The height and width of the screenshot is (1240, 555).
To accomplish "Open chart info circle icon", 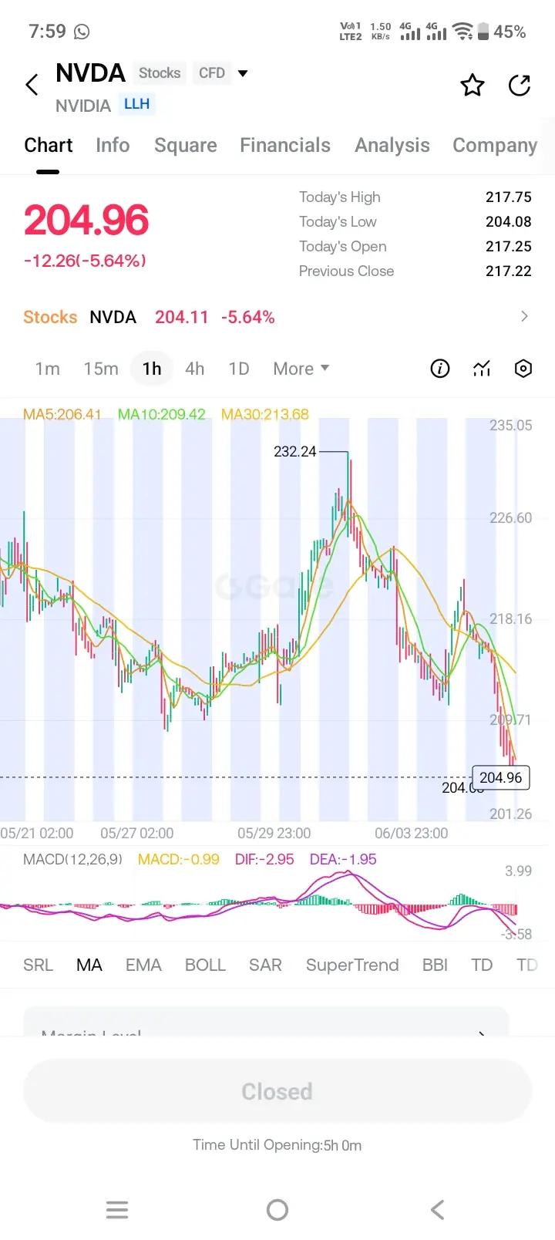I will tap(439, 369).
